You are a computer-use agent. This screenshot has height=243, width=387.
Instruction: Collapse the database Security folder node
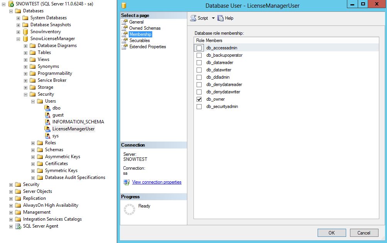[x=26, y=94]
